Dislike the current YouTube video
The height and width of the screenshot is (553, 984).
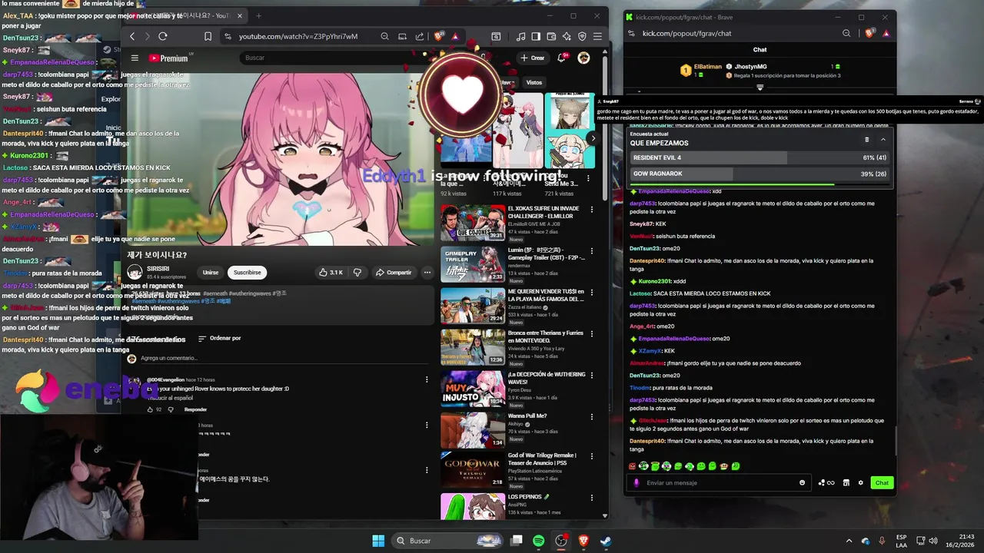point(357,272)
